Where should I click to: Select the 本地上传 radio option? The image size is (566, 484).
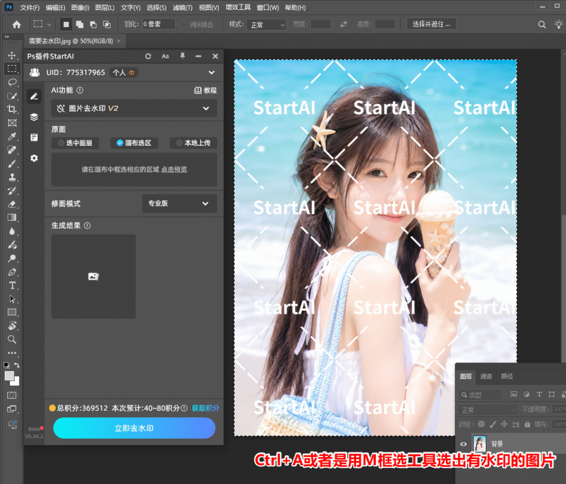pos(193,143)
